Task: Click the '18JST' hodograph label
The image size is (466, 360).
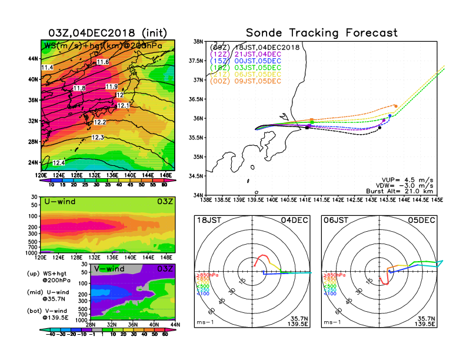Action: 209,220
